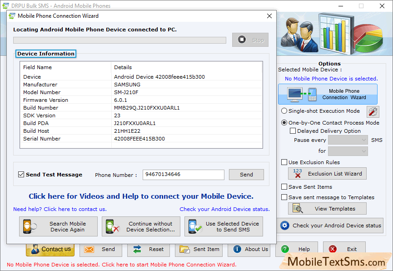
Task: Check Save Sent Items
Action: 284,187
